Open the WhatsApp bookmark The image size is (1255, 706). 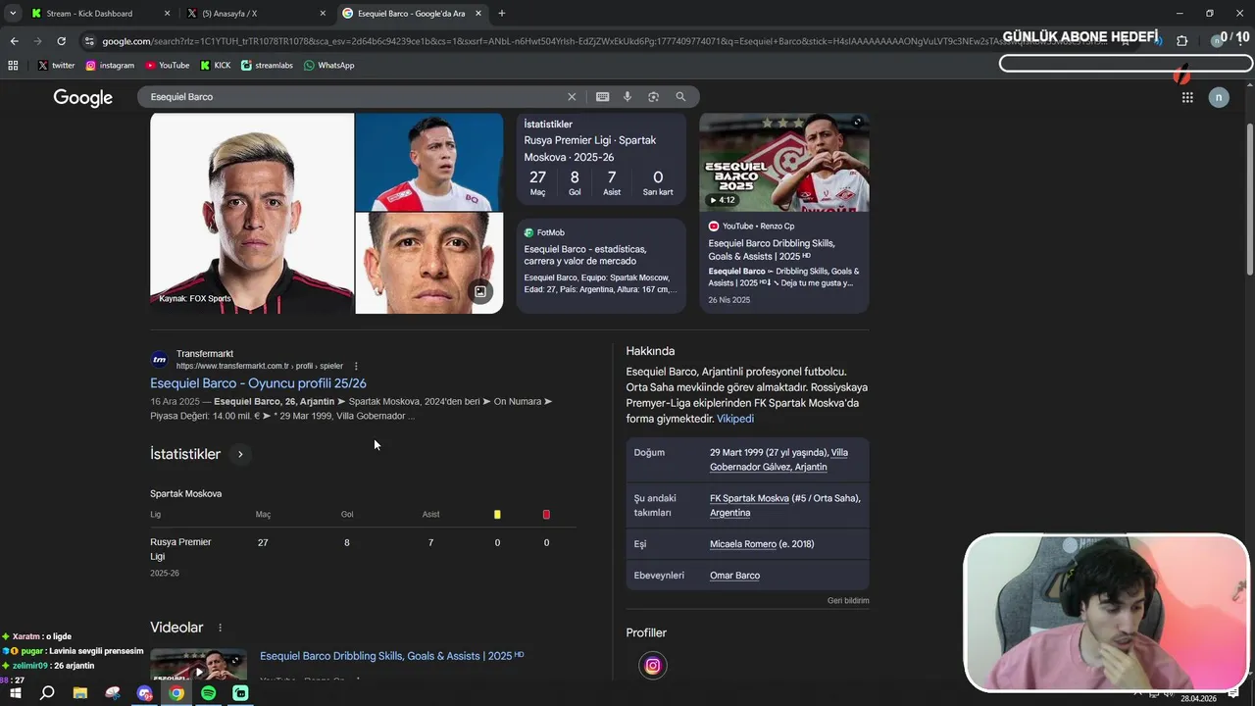(x=329, y=66)
